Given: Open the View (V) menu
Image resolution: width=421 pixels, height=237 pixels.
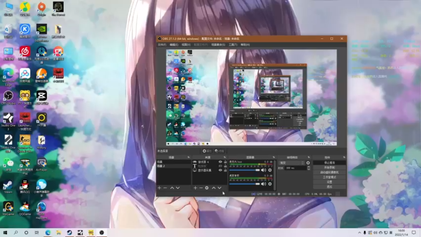Looking at the screenshot, I should point(186,45).
